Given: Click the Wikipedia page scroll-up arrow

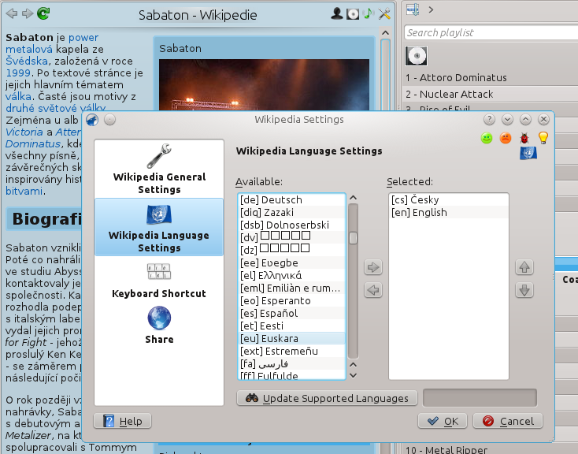Looking at the screenshot, I should (385, 33).
